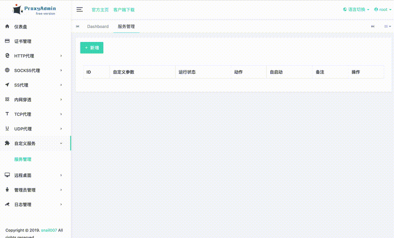Viewport: 394px width, 238px height.
Task: Click the user avatar icon beside root
Action: [376, 9]
